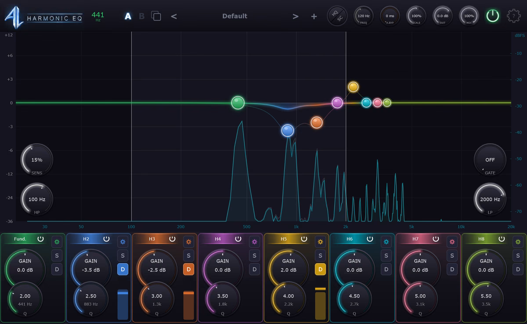Click the H7 band pink gear icon
Image resolution: width=527 pixels, height=324 pixels.
(452, 241)
